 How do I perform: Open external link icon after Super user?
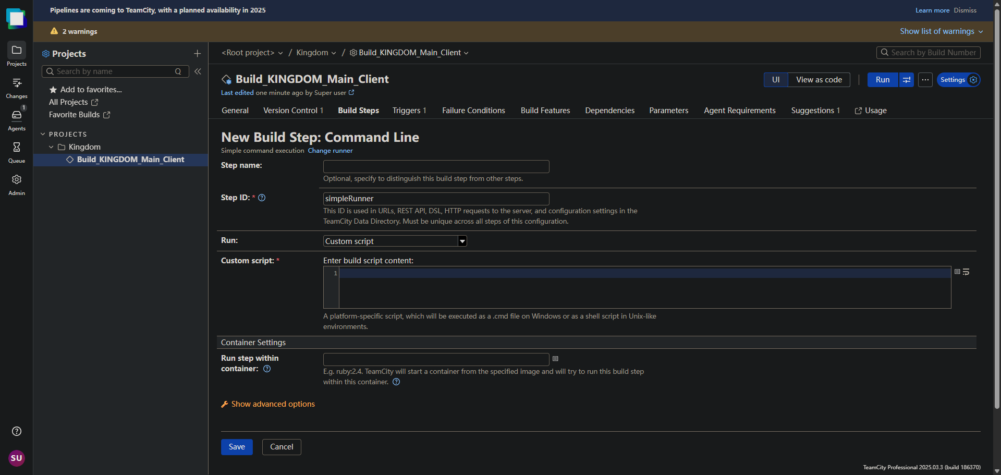[351, 92]
